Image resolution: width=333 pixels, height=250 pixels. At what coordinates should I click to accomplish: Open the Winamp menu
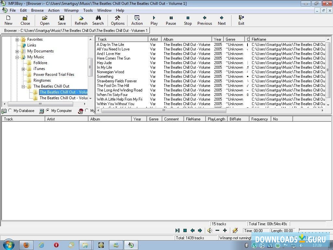(x=71, y=10)
